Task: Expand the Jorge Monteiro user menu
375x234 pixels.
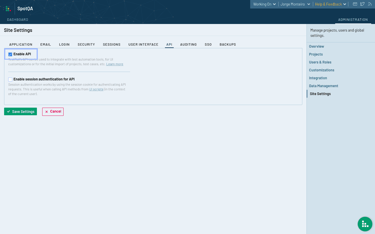Action: pos(295,4)
